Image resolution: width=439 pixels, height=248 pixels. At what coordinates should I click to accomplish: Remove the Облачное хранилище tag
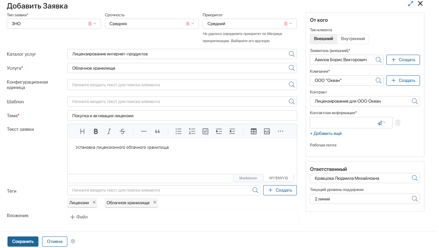tap(155, 202)
